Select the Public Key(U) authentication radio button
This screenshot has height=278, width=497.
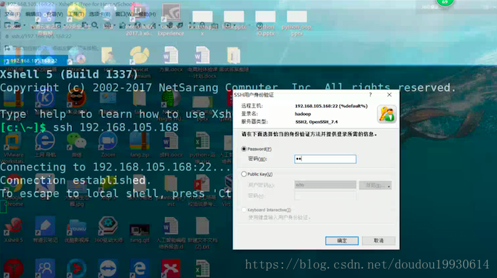pyautogui.click(x=244, y=174)
